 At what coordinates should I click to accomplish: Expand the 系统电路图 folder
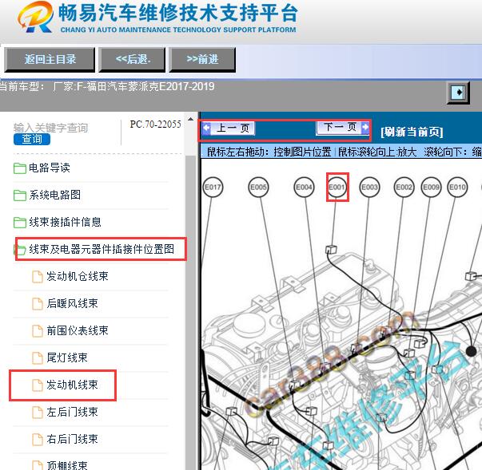click(x=54, y=195)
